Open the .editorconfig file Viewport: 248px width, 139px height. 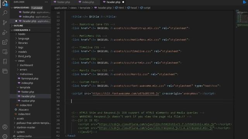(x=24, y=136)
